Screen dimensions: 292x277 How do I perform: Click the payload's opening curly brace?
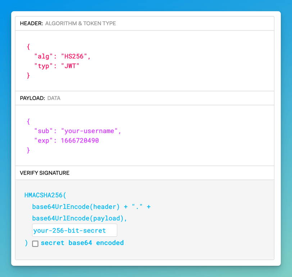point(28,122)
